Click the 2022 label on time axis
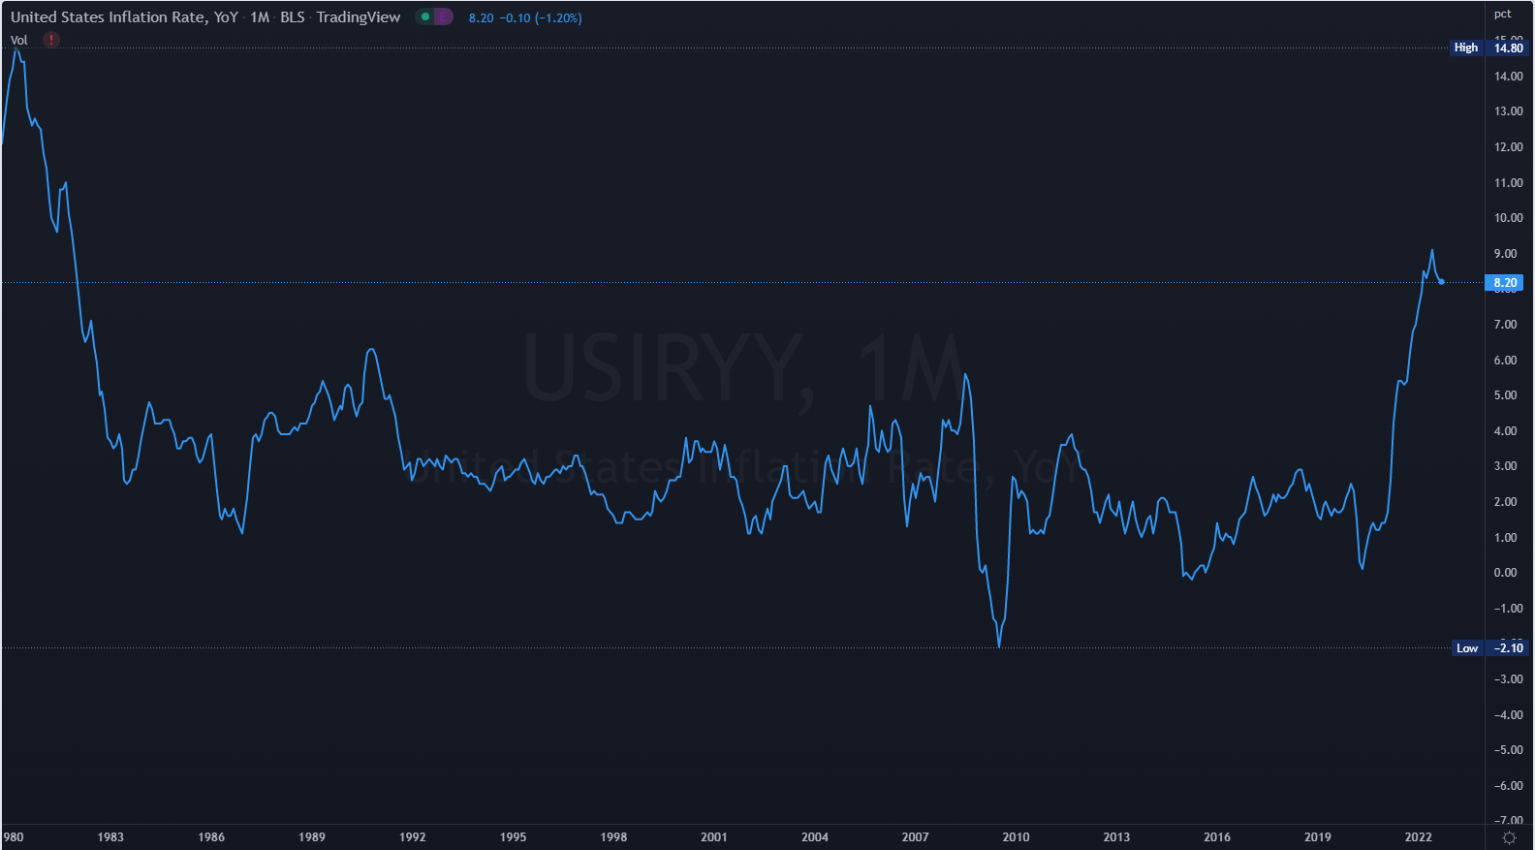 click(1419, 837)
